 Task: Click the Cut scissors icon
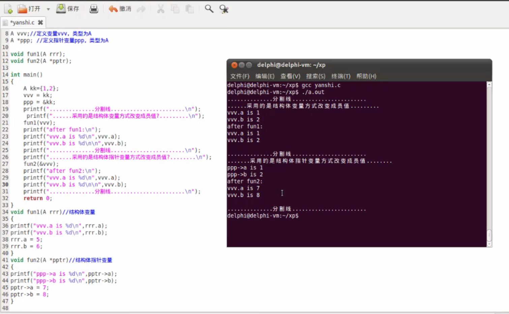(161, 9)
